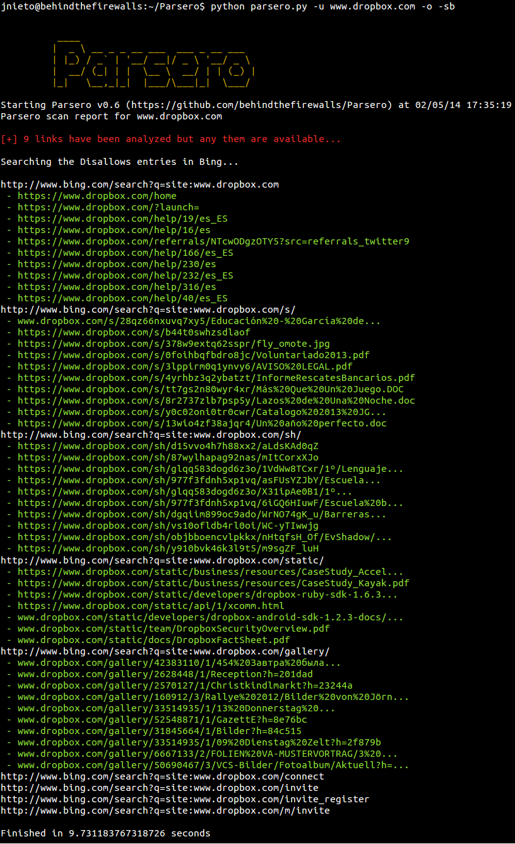This screenshot has width=515, height=844.
Task: Open the CaseStudy_Kayak.pdf link
Action: point(213,582)
